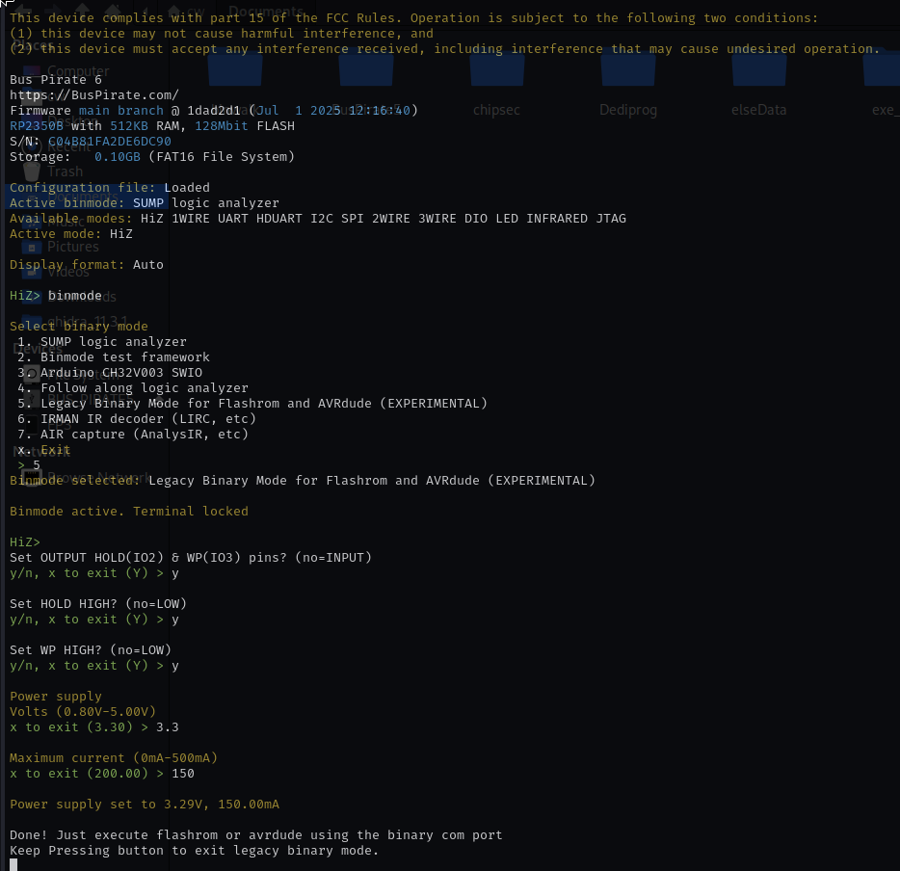
Task: Click the typed 'binmode' command
Action: coord(74,296)
